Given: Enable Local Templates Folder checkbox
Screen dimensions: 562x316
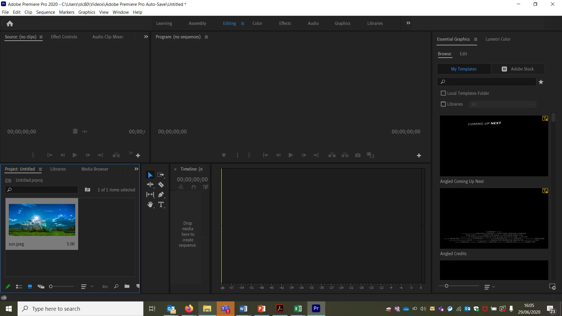Looking at the screenshot, I should tap(443, 93).
